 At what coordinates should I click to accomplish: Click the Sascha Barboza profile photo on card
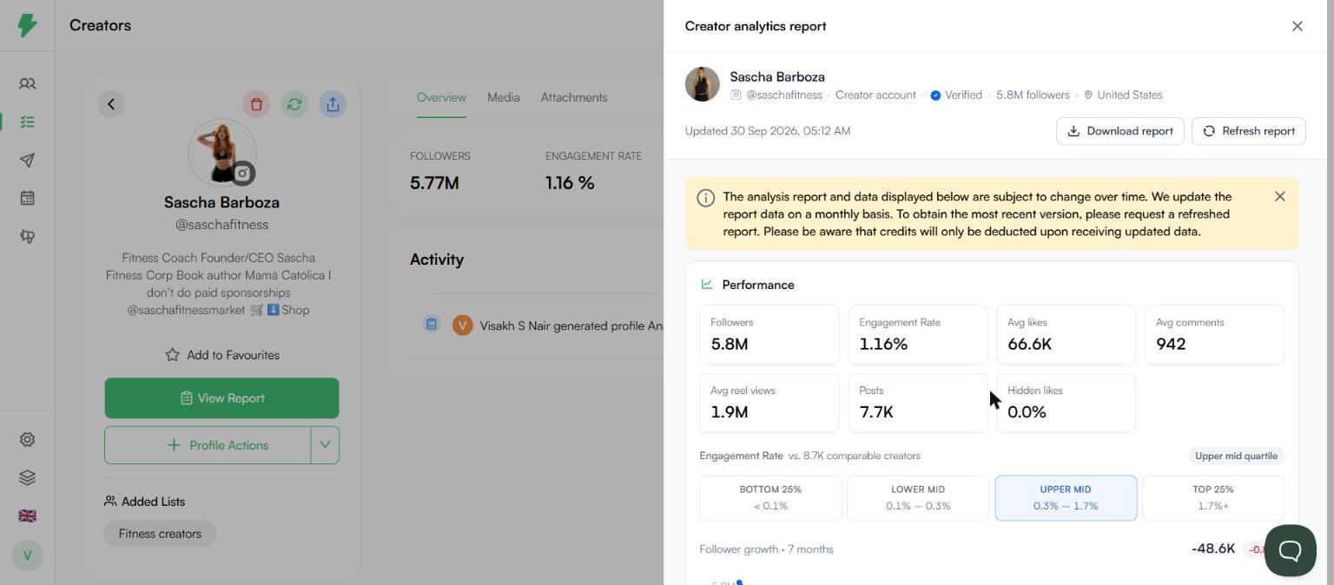coord(221,152)
